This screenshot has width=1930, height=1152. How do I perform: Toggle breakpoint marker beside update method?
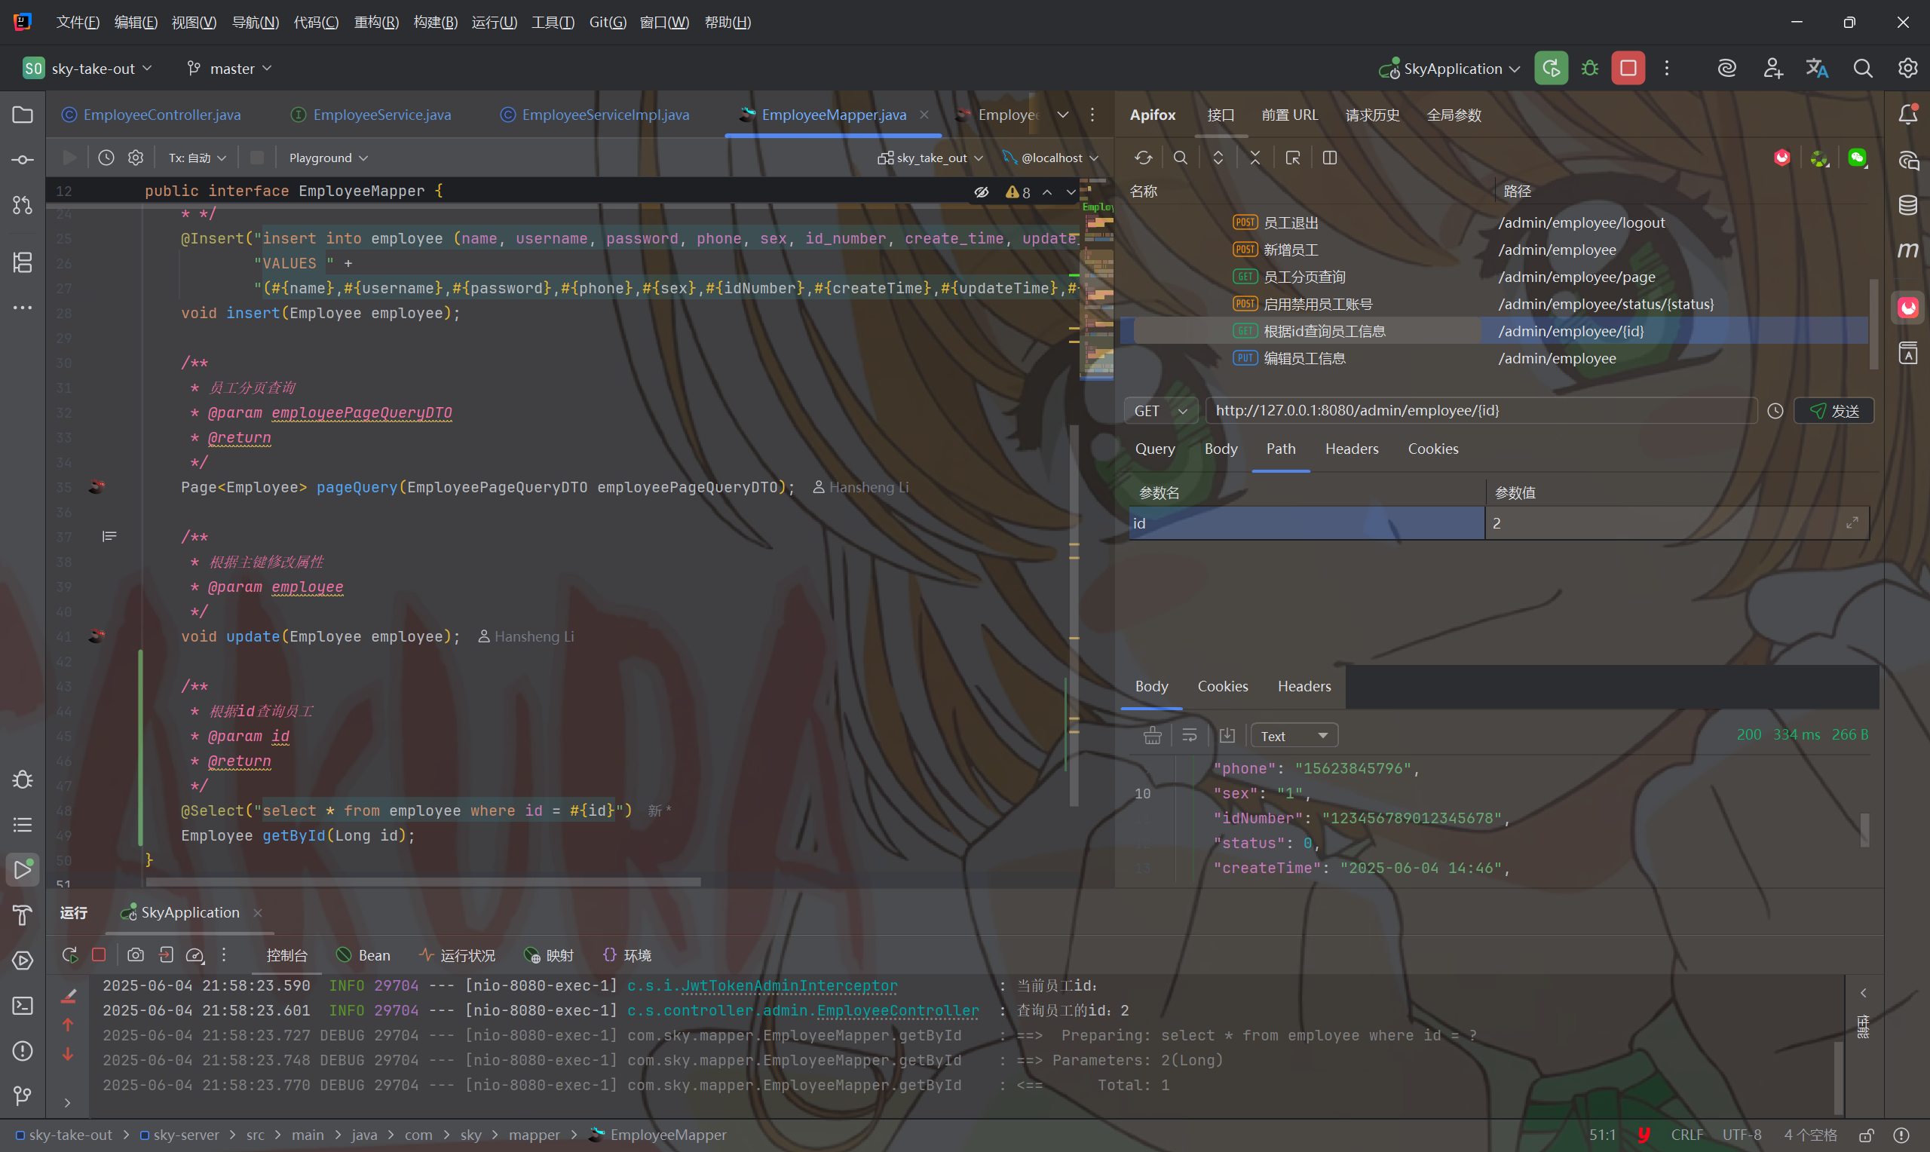click(97, 636)
